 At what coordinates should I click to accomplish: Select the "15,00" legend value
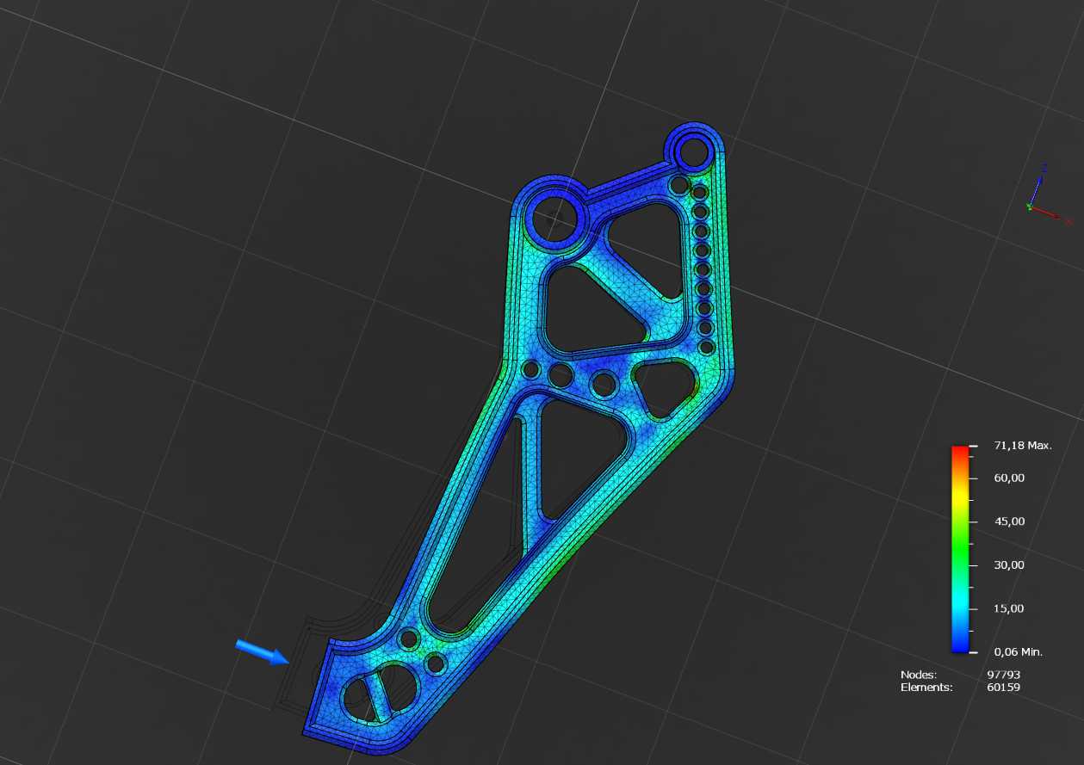1008,608
